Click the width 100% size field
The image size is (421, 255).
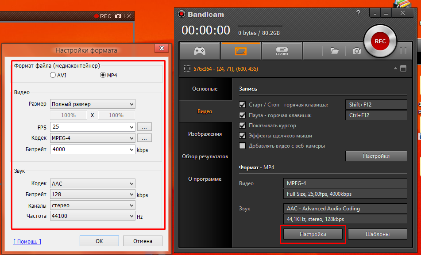69,115
